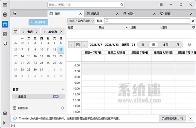The width and height of the screenshot is (196, 128).
Task: Select the 日 day view
Action: coord(143,45)
